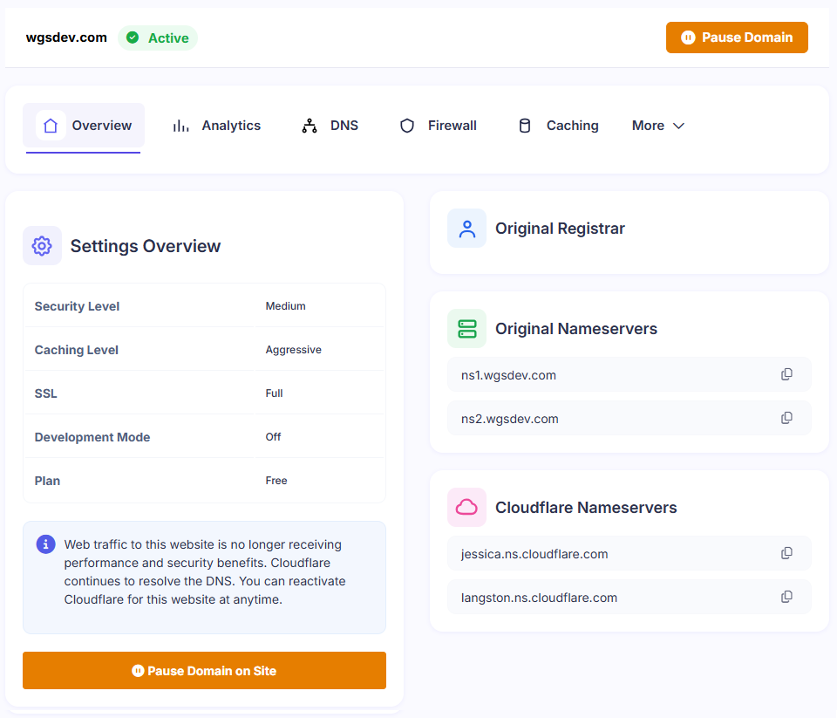Viewport: 837px width, 718px height.
Task: Click the Original Registrar person icon
Action: point(467,228)
